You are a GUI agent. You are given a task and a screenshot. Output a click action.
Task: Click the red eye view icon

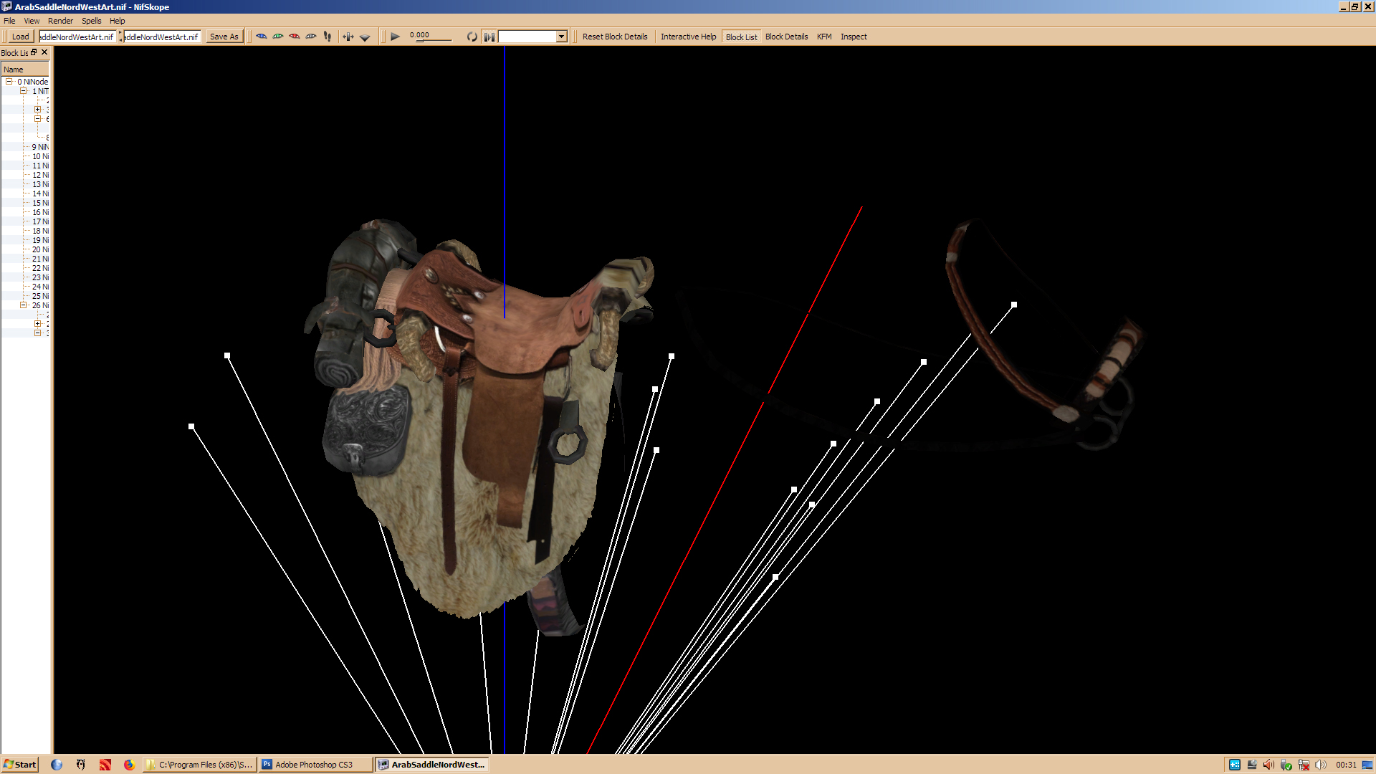point(295,37)
